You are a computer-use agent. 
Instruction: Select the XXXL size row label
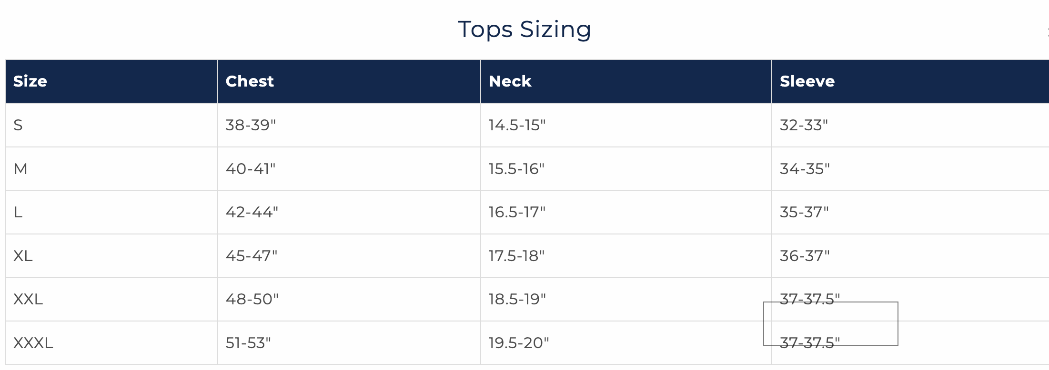click(33, 343)
